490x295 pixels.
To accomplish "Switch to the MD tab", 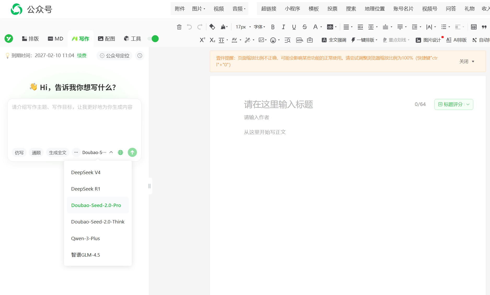I will (x=55, y=39).
